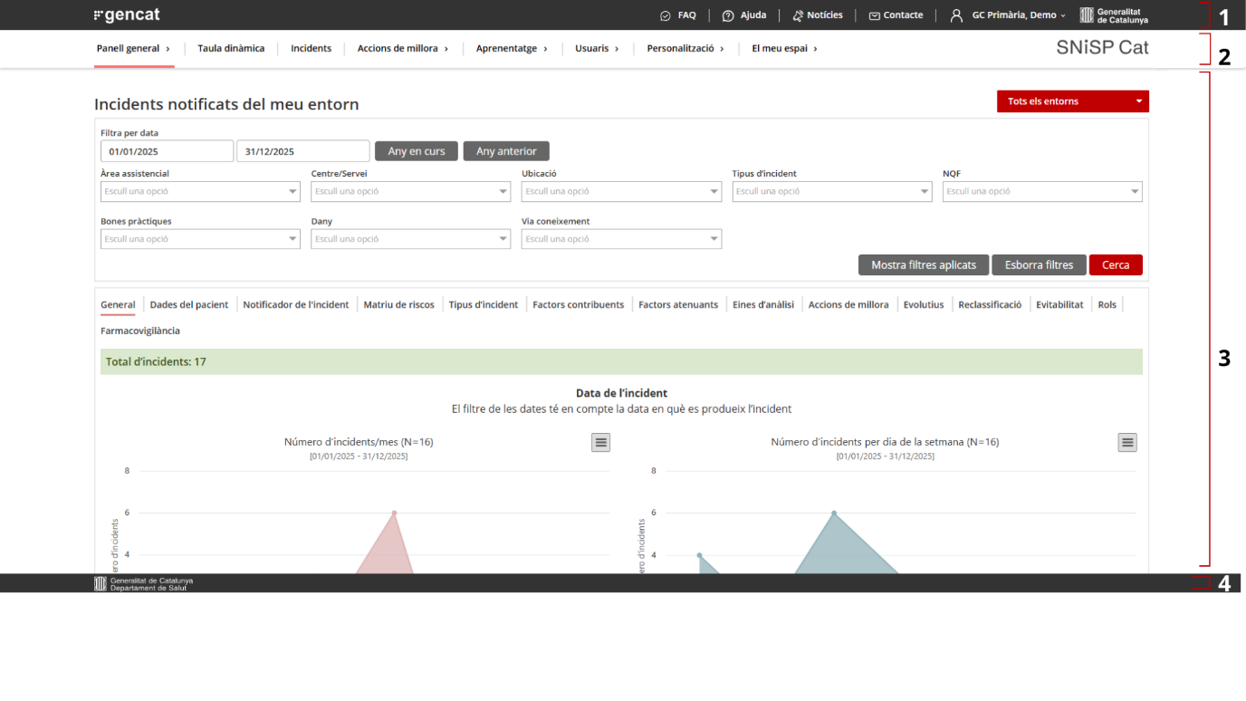Switch to the Tipus d'incident tab
Viewport: 1246px width, 701px height.
coord(484,305)
